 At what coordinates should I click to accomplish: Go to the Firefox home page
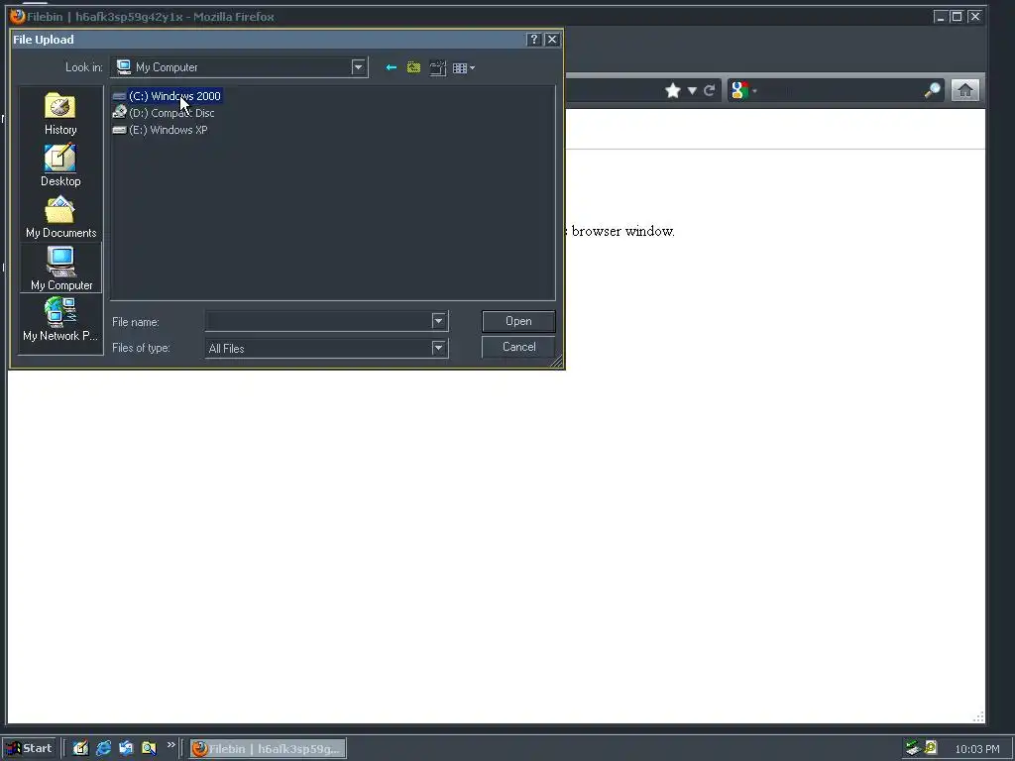click(x=965, y=90)
